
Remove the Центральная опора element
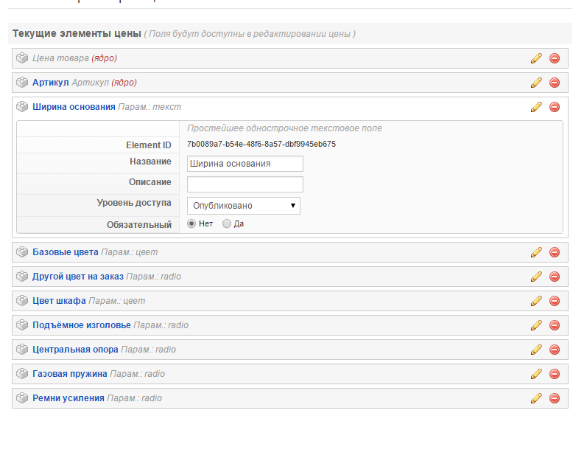555,350
